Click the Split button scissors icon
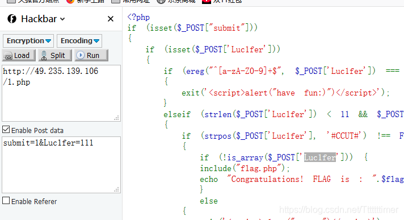 coord(44,56)
